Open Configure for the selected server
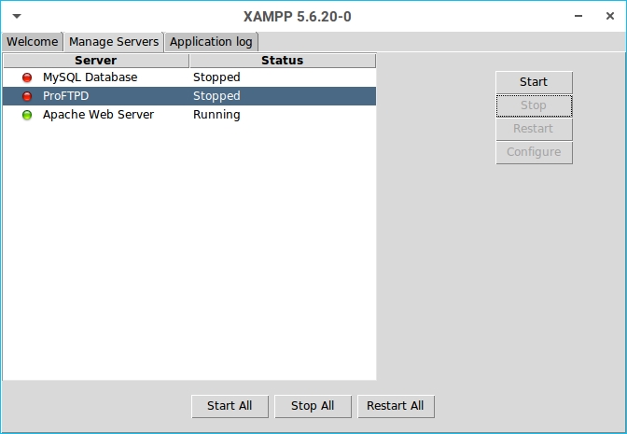 coord(534,152)
